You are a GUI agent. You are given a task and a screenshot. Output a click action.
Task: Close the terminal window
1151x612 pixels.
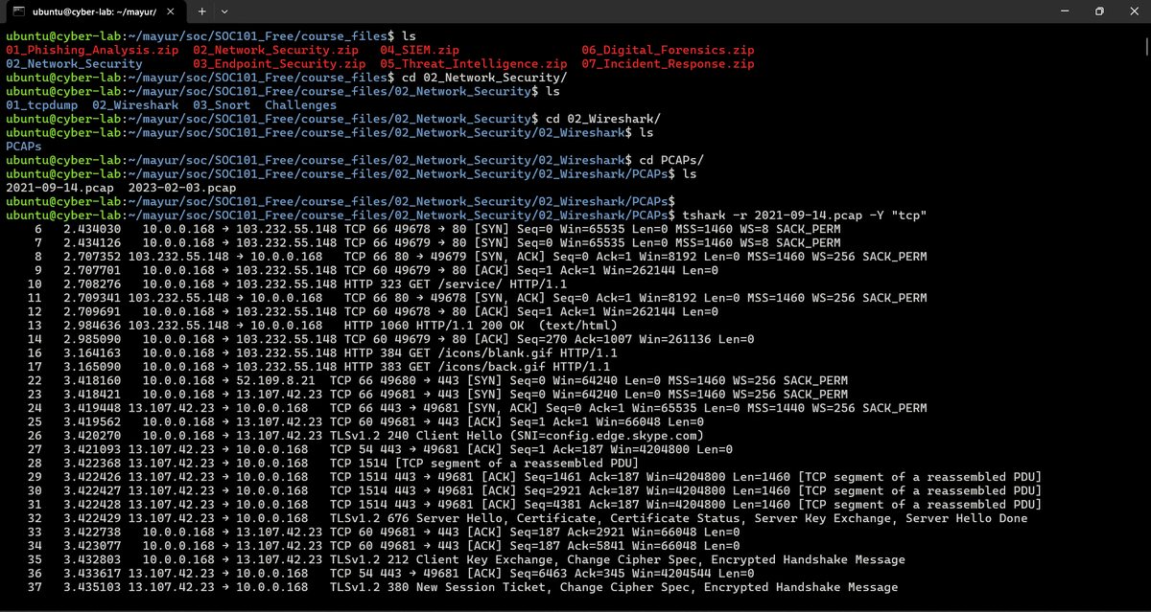click(1134, 11)
